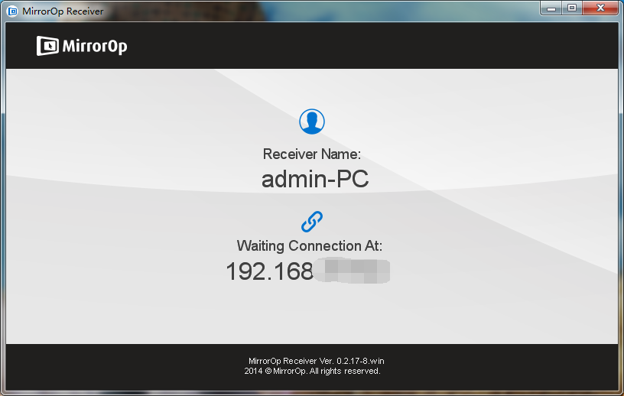Screen dimensions: 624x396
Task: Click the empty area of the black footer bar
Action: tap(497, 365)
